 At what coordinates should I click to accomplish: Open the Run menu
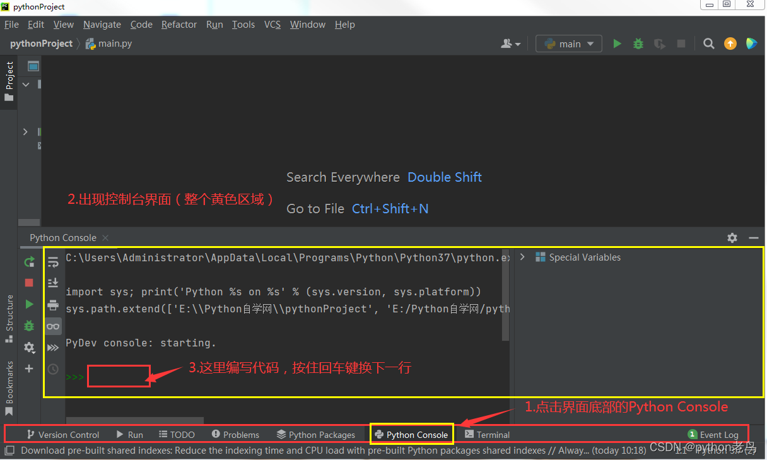click(x=214, y=25)
